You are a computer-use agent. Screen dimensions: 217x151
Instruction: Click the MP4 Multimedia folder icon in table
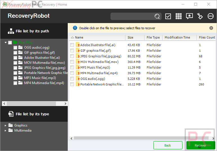[78, 73]
